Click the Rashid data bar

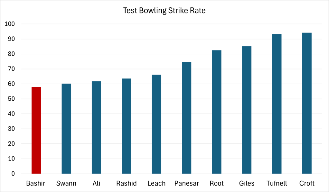[x=126, y=126]
